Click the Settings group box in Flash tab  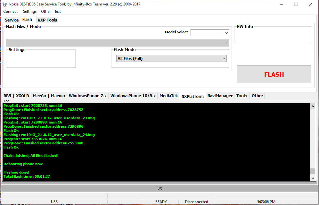[41, 58]
